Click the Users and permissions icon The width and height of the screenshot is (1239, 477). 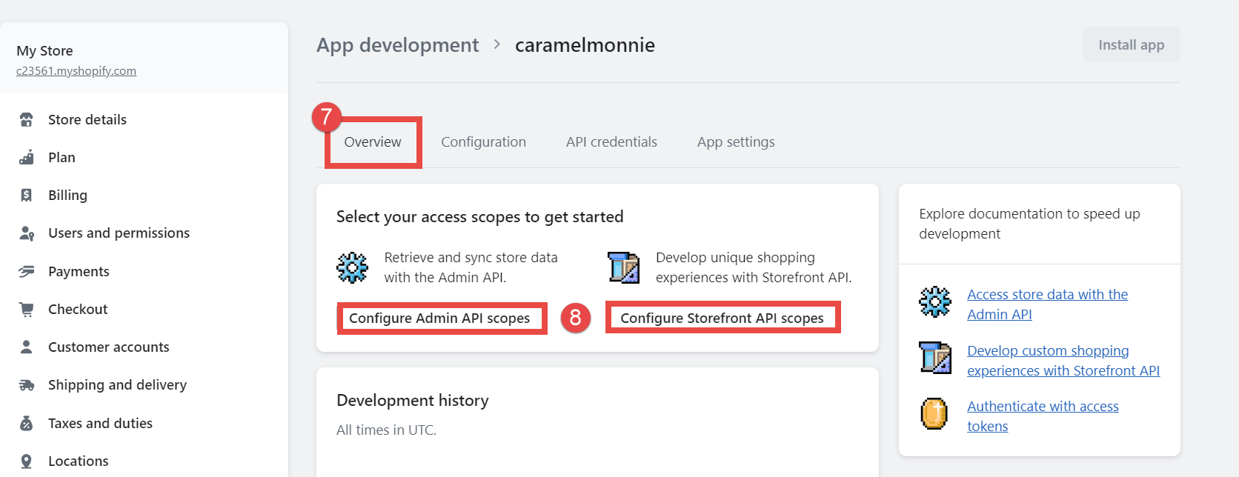(x=27, y=233)
